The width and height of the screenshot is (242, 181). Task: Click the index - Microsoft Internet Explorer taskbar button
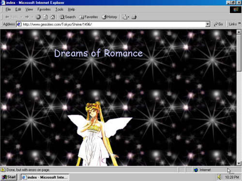pyautogui.click(x=45, y=177)
